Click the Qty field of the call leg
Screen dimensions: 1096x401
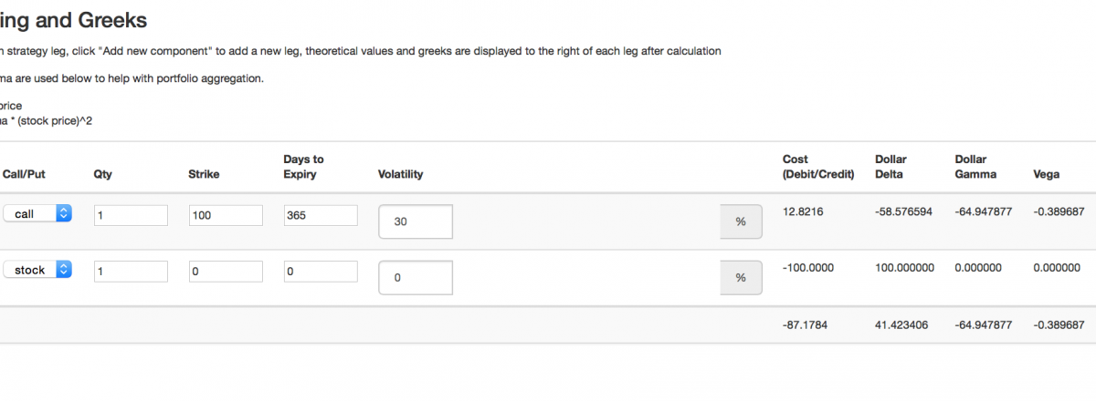click(131, 215)
